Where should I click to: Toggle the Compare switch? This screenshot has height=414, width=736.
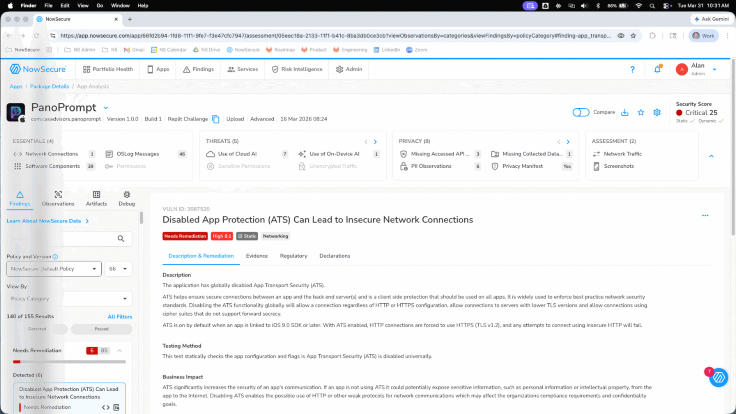click(581, 112)
